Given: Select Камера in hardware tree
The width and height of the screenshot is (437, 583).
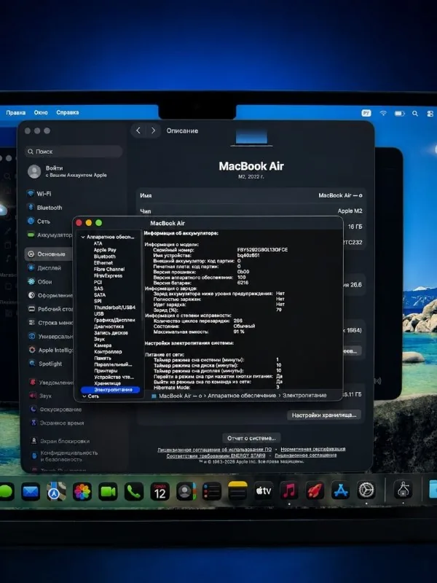Looking at the screenshot, I should (x=103, y=345).
